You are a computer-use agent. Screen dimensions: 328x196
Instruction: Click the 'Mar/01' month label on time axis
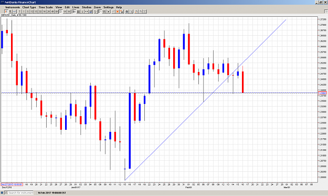pyautogui.click(x=287, y=188)
